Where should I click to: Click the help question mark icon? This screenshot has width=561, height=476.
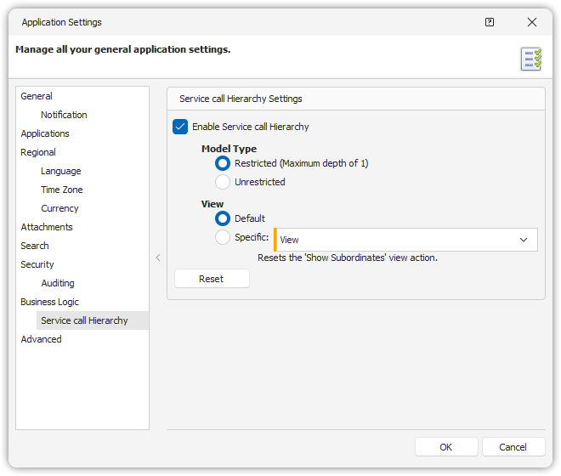pyautogui.click(x=490, y=22)
